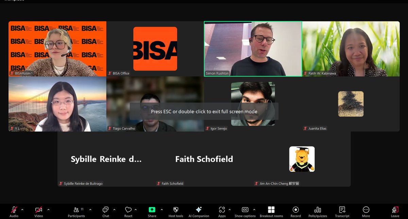The height and width of the screenshot is (219, 408).
Task: Click muted mic icon beside Ratih W. Kabinawa
Action: coord(306,73)
